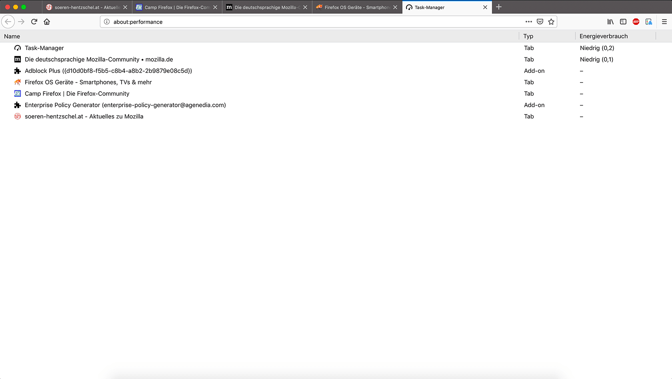Save page to Pocket icon
Screen dimensions: 672x379
coord(540,22)
